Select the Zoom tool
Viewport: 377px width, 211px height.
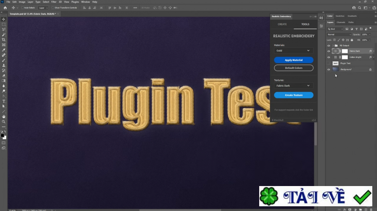coord(4,121)
